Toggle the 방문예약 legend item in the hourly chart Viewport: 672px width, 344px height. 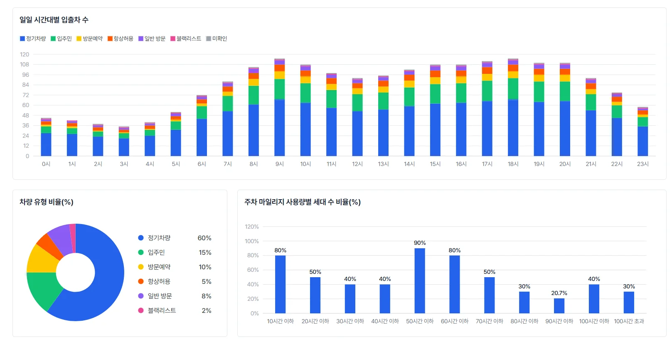(89, 39)
